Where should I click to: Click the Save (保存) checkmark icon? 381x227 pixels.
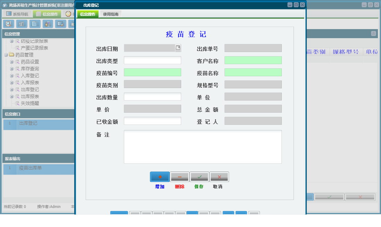(x=199, y=177)
